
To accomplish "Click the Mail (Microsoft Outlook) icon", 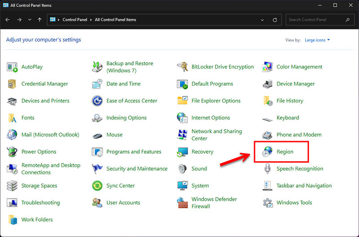I will (12, 134).
